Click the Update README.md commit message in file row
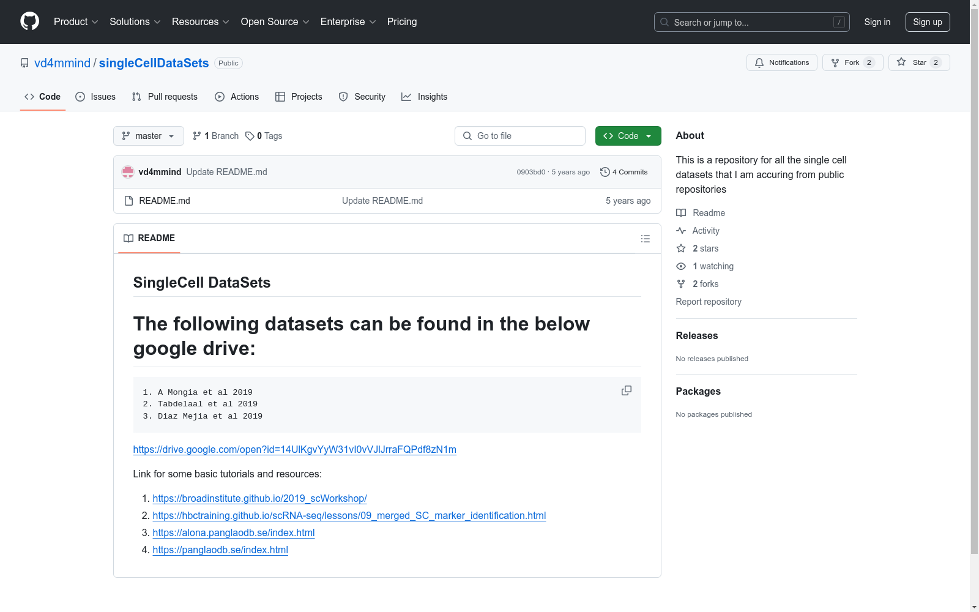The width and height of the screenshot is (979, 612). click(382, 201)
